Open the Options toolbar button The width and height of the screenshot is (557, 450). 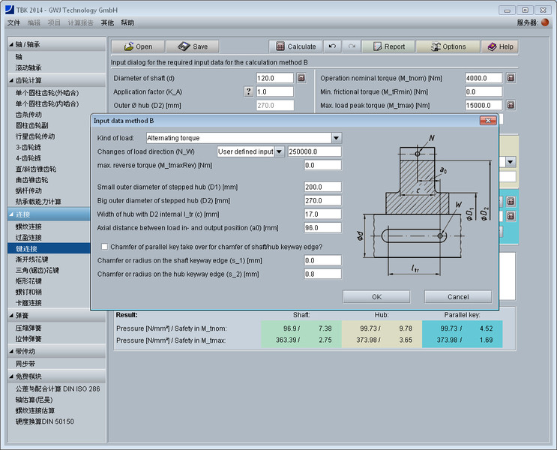click(x=447, y=46)
